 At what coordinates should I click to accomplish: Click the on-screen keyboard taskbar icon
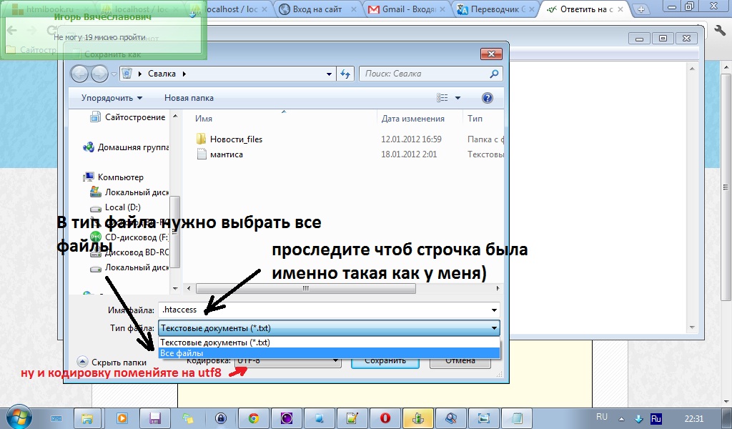56,419
